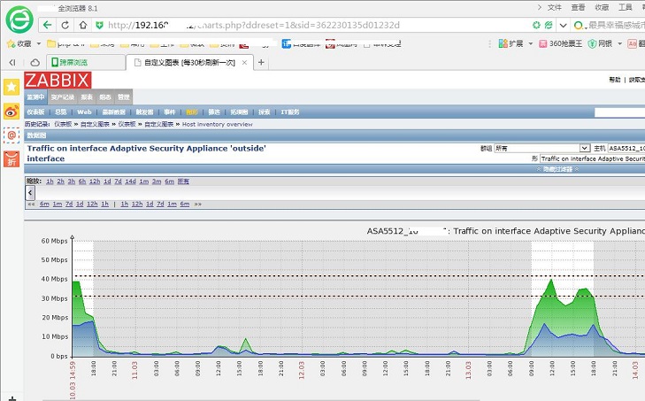645x401 pixels.
Task: Select the 最新数据 submenu item
Action: [112, 112]
